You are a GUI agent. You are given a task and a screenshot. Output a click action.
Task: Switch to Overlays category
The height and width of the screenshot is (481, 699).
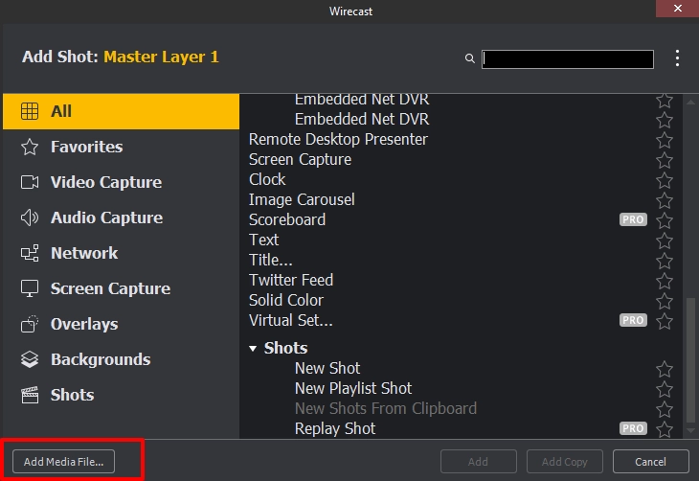121,324
